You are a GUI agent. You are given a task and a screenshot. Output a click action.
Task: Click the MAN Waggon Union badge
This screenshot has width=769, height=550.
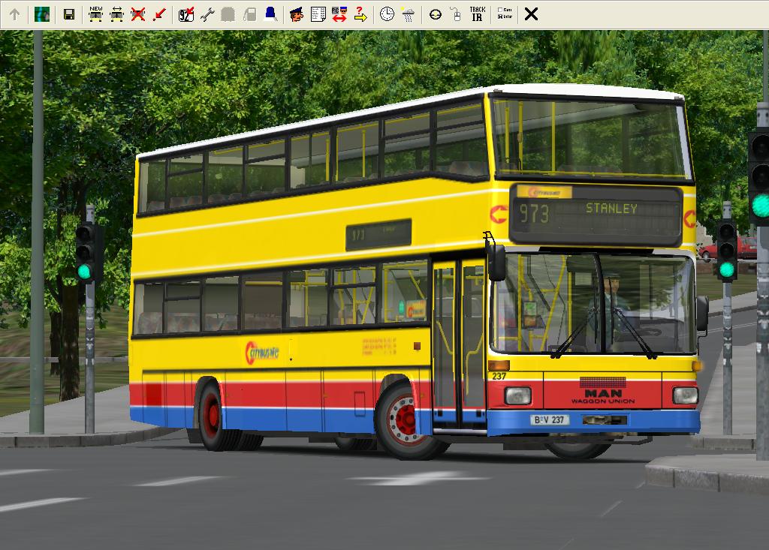coord(603,397)
